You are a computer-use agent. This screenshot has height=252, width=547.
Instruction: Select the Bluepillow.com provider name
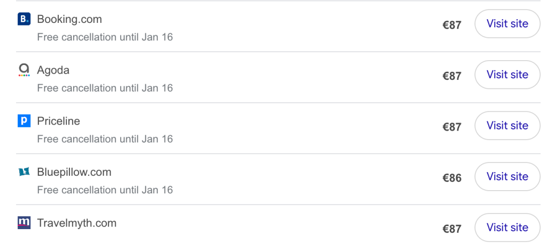pos(74,172)
